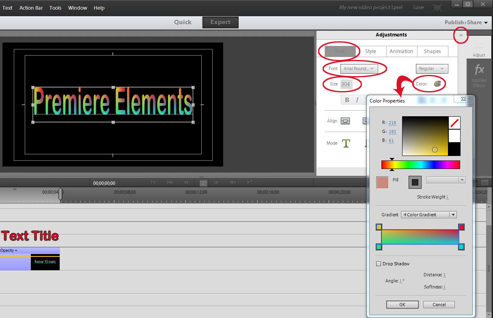Switch to the Animation tab
The image size is (493, 318).
click(x=401, y=51)
